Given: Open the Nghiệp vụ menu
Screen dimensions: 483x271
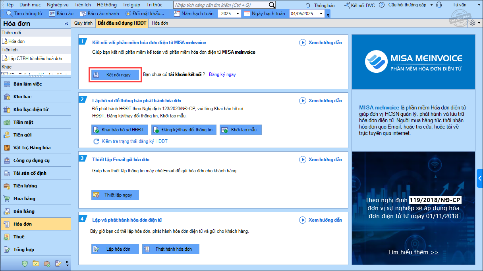Looking at the screenshot, I should pyautogui.click(x=58, y=5).
